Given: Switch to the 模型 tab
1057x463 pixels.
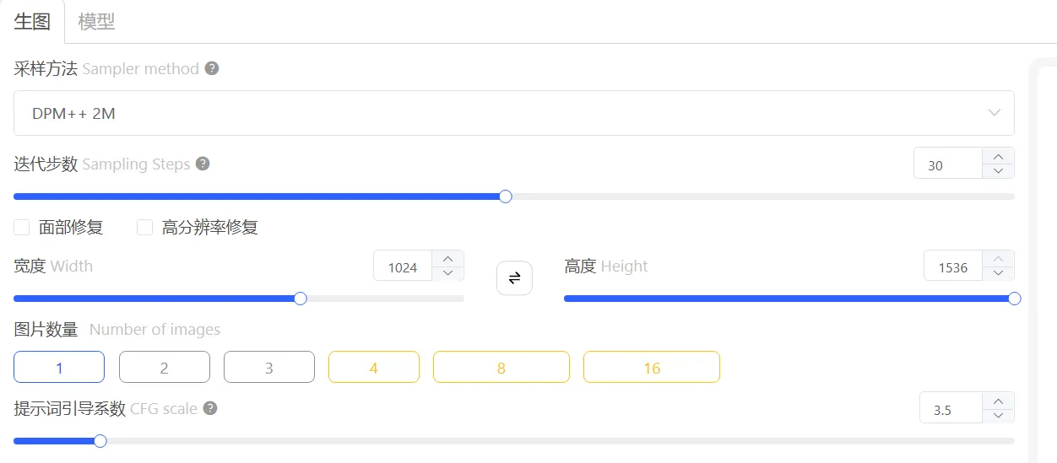Looking at the screenshot, I should [x=96, y=22].
